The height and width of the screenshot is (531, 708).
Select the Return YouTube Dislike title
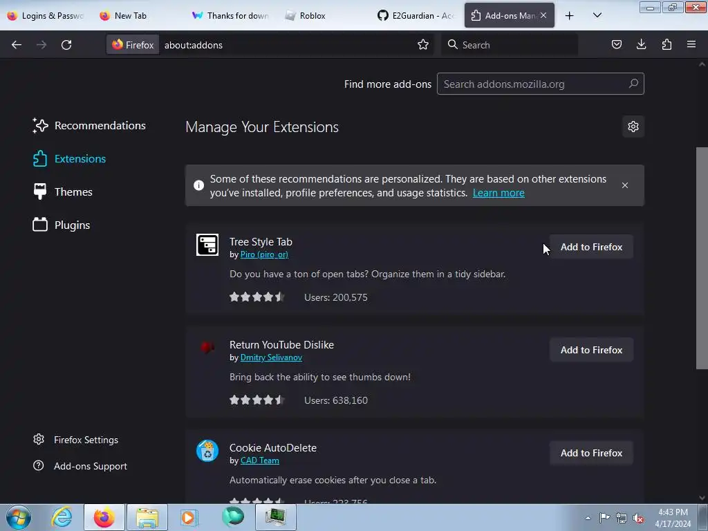coord(281,345)
